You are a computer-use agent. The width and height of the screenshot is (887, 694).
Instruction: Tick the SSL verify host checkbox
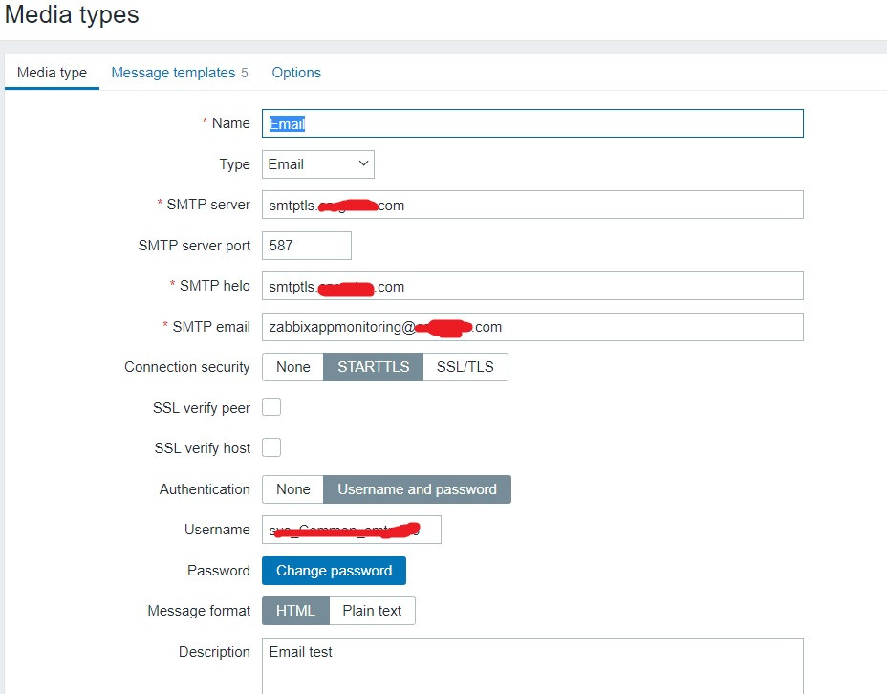(x=271, y=447)
